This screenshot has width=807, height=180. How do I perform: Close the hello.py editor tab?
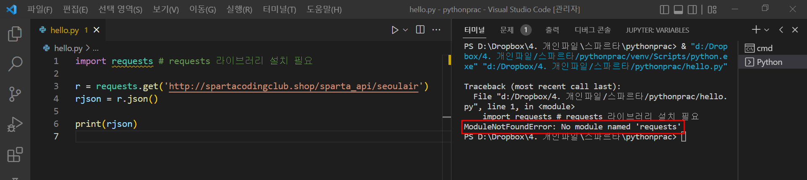pyautogui.click(x=96, y=30)
